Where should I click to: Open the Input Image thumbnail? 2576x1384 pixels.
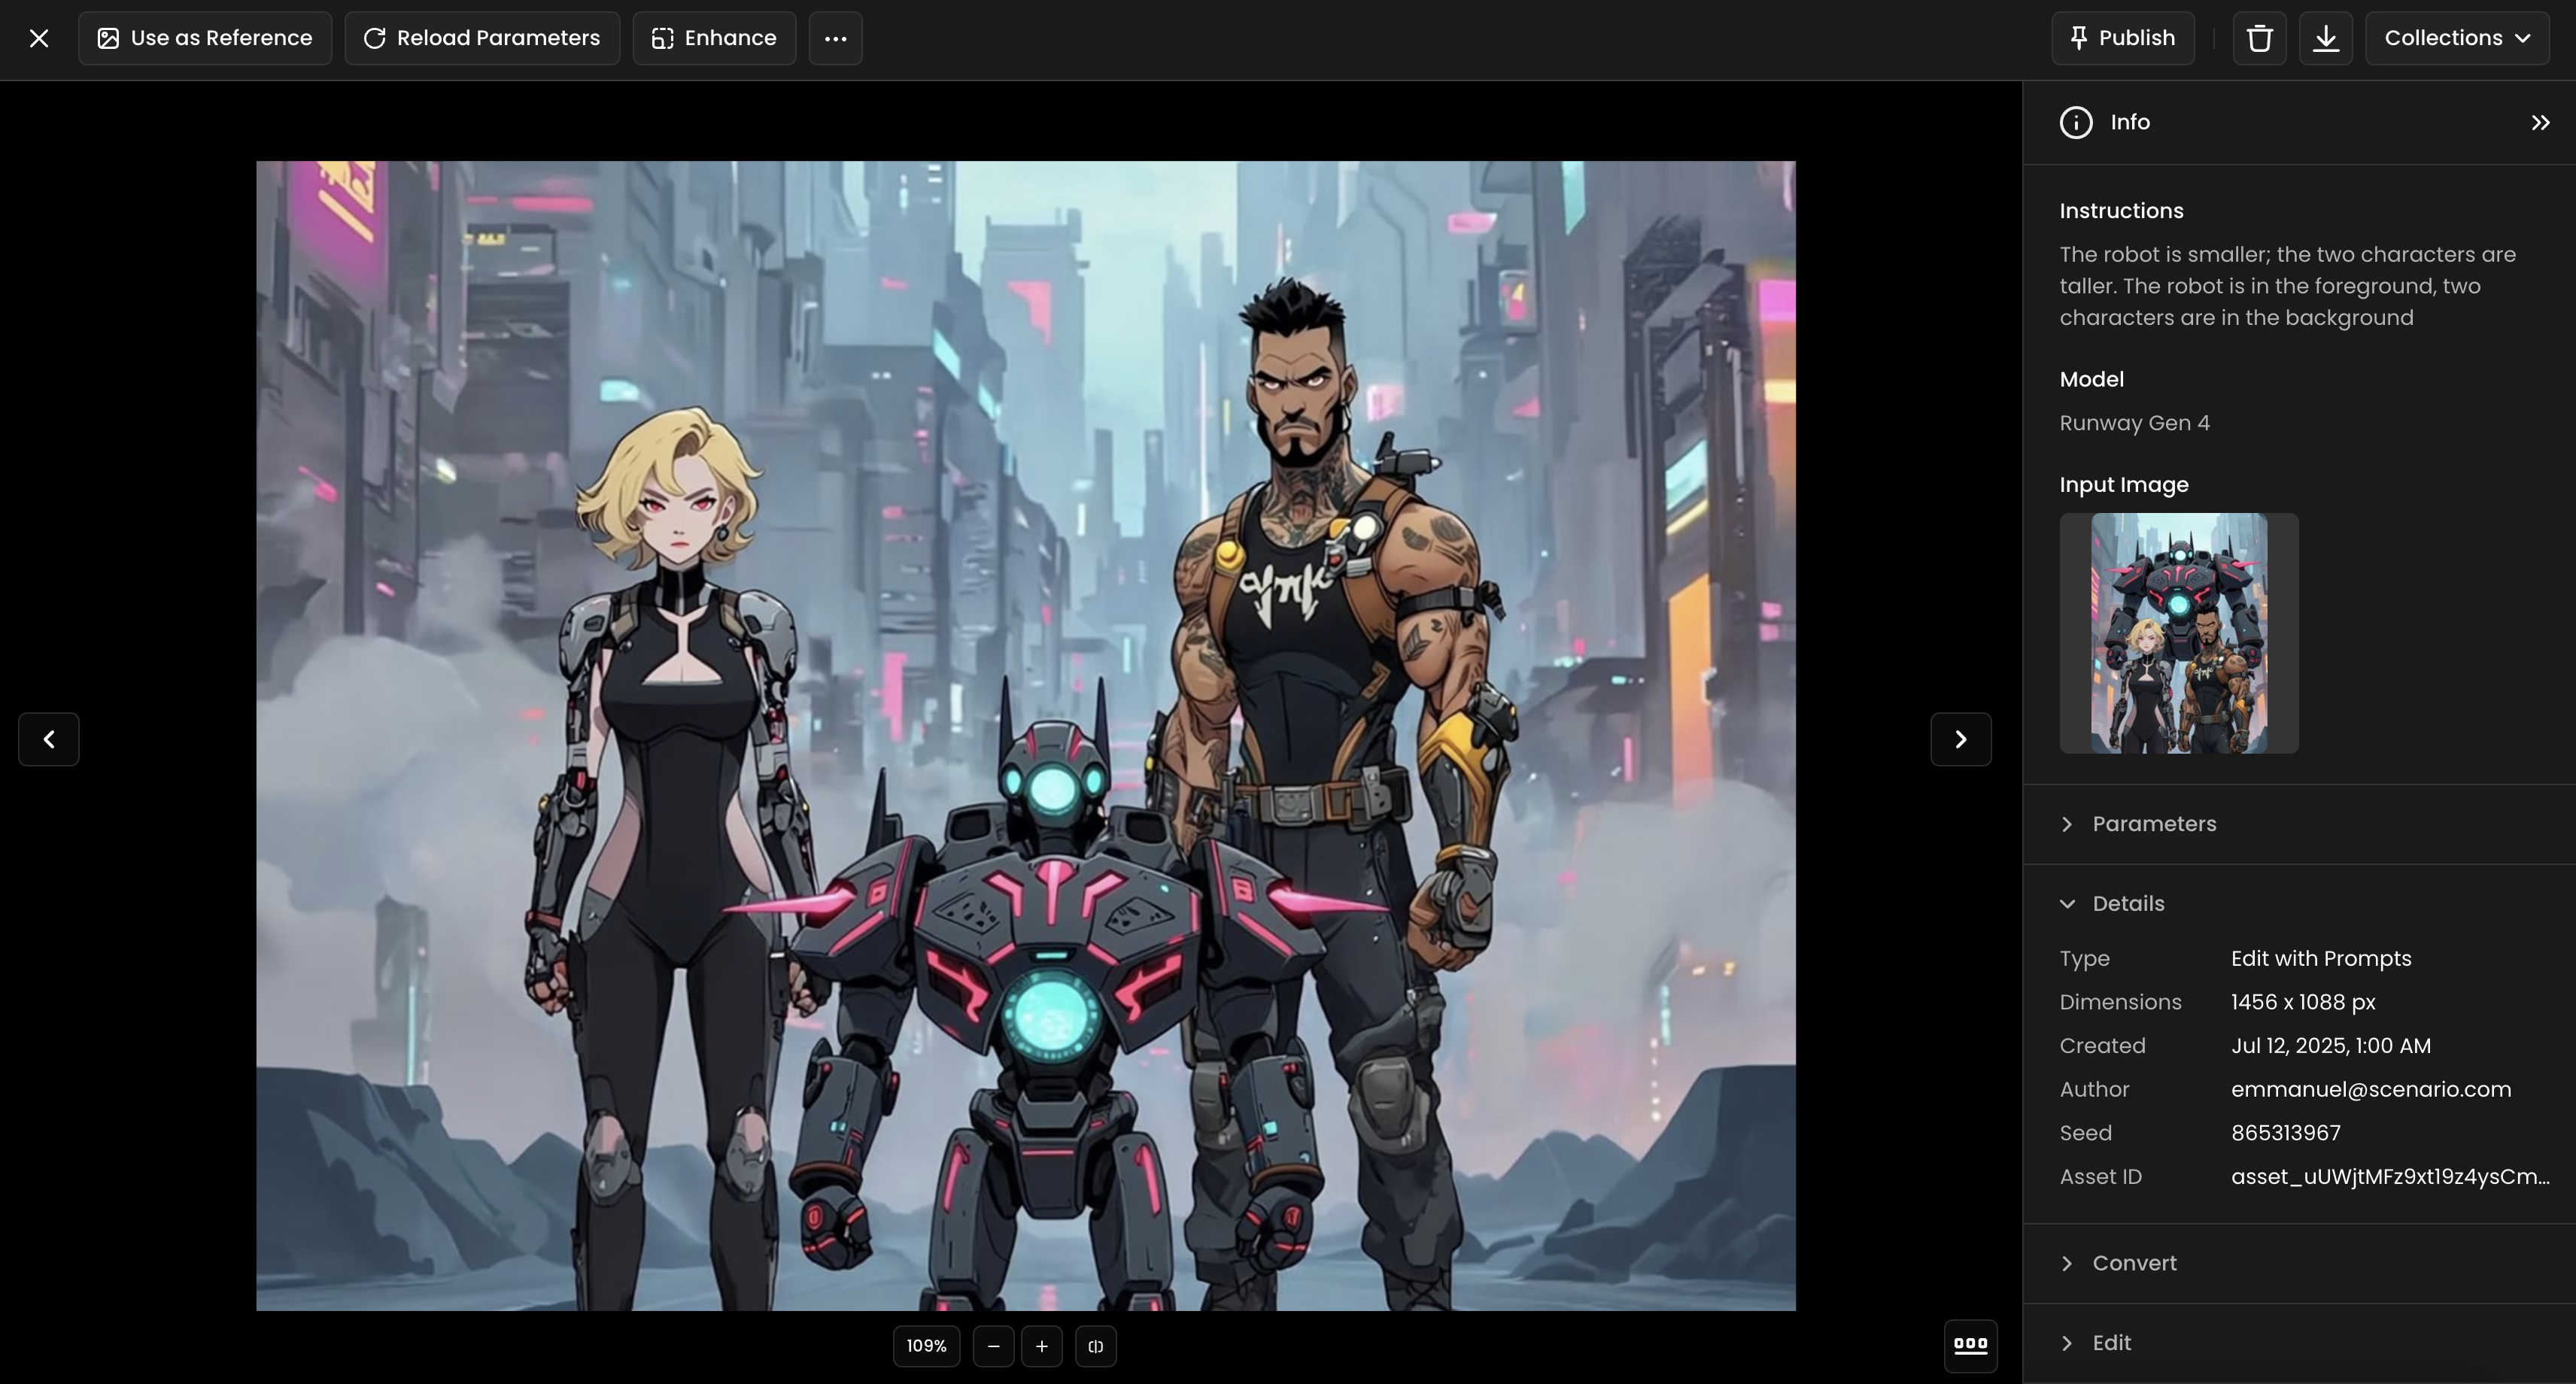(x=2178, y=633)
